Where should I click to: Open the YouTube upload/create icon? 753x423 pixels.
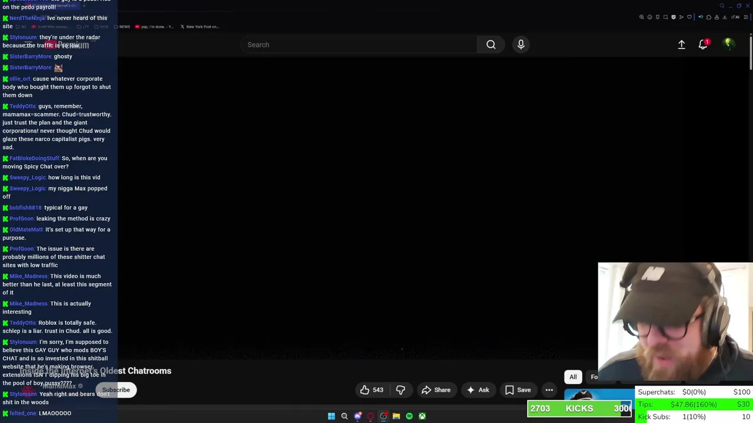tap(681, 45)
